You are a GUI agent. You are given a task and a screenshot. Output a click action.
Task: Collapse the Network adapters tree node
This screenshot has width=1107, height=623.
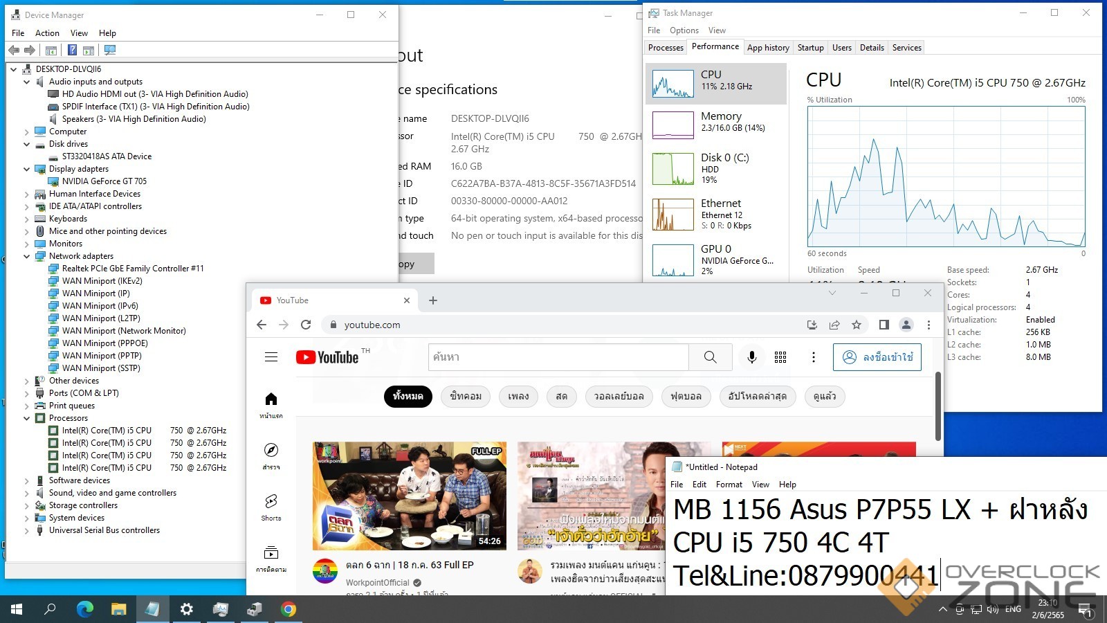tap(27, 256)
